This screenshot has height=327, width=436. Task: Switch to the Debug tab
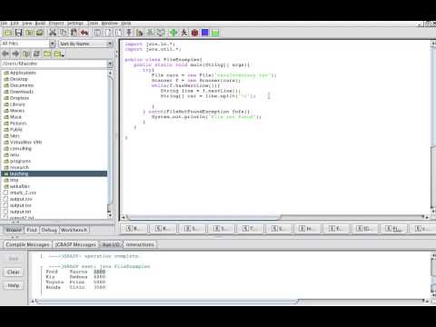tap(49, 230)
